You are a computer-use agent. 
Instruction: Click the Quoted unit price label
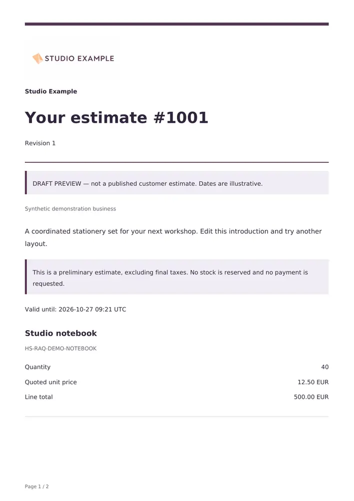click(x=50, y=382)
